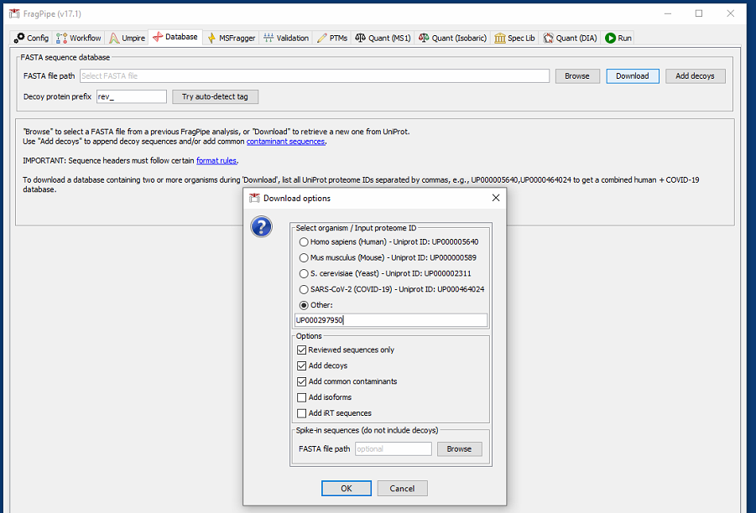756x513 pixels.
Task: Click the Database tab's red icon
Action: (x=159, y=37)
